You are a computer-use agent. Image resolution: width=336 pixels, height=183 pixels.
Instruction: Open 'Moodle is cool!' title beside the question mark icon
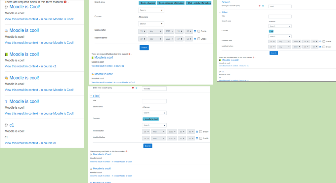(x=24, y=101)
